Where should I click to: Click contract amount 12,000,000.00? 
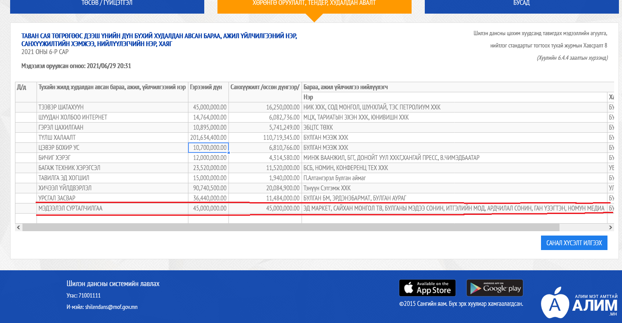tap(209, 158)
